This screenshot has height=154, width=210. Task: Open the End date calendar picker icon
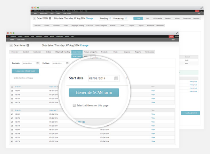(x=67, y=63)
